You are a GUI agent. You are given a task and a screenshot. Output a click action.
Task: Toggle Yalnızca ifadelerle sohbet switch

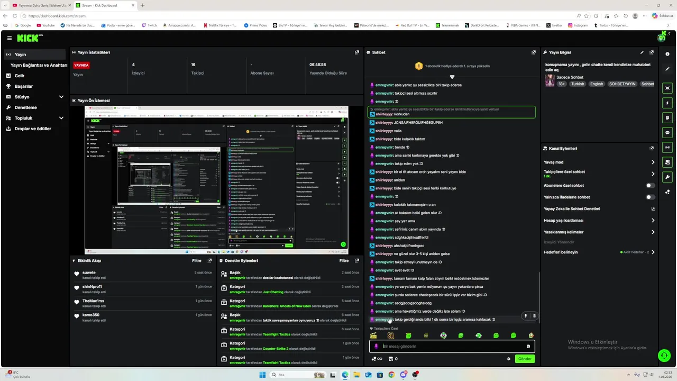pos(650,197)
